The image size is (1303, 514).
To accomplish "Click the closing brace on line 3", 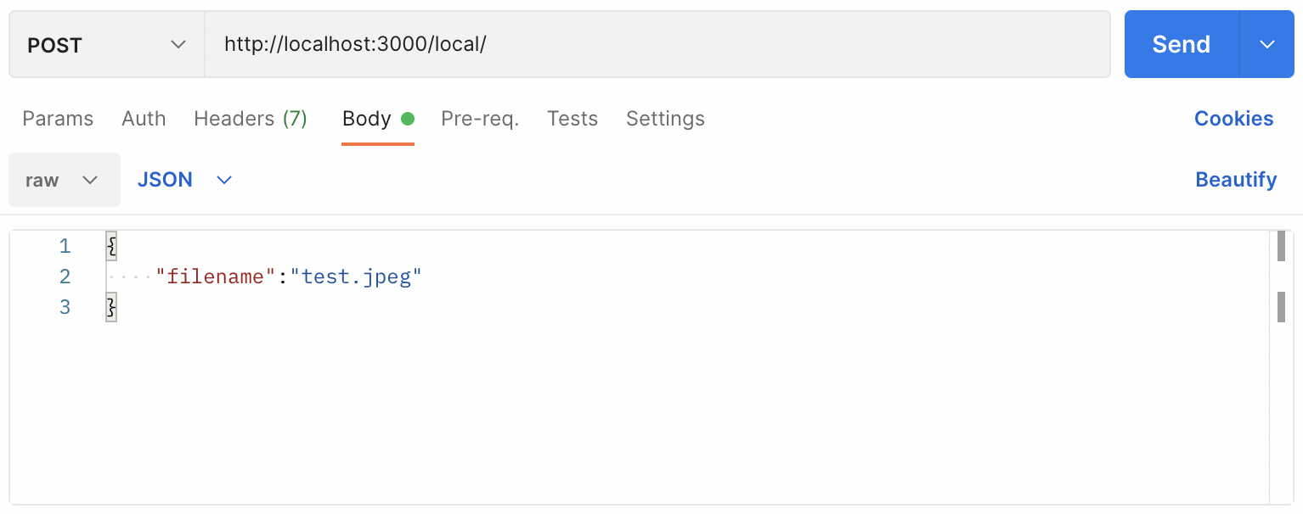I will [x=110, y=307].
